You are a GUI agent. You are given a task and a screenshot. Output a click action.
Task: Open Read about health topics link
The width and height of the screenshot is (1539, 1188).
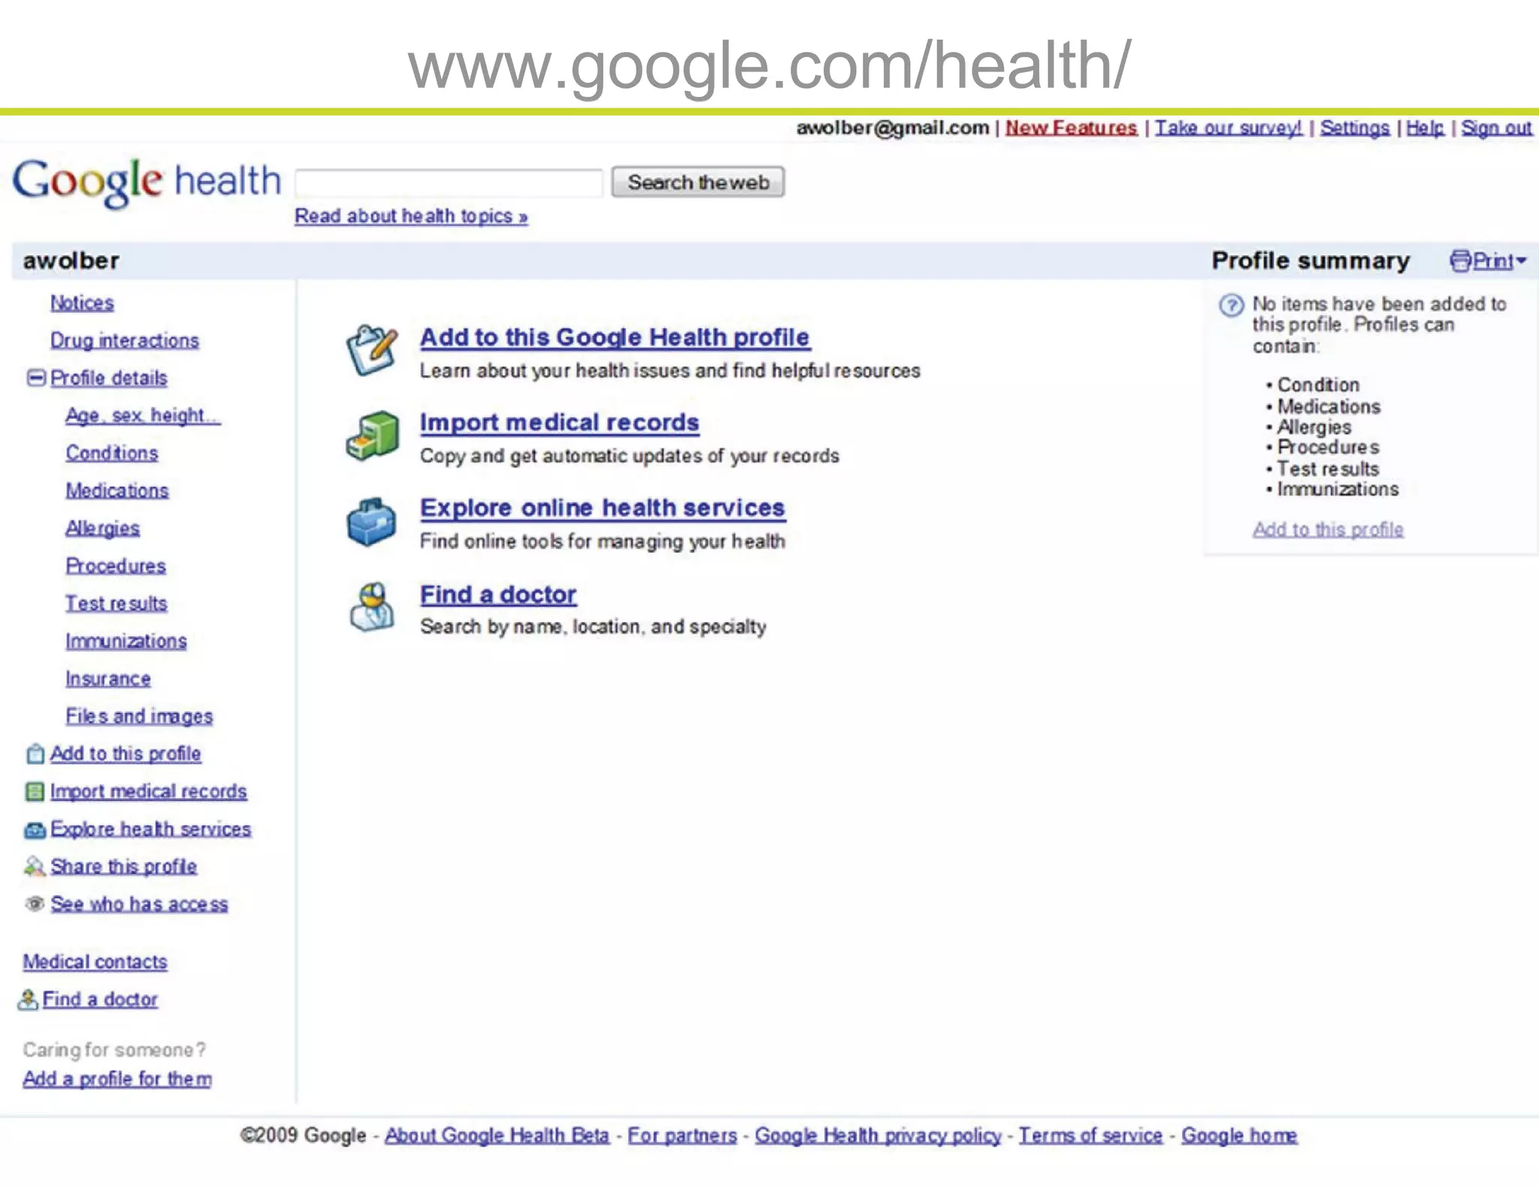[410, 216]
